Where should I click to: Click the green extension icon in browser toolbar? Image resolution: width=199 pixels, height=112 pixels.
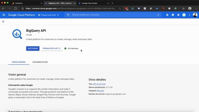[x=175, y=8]
